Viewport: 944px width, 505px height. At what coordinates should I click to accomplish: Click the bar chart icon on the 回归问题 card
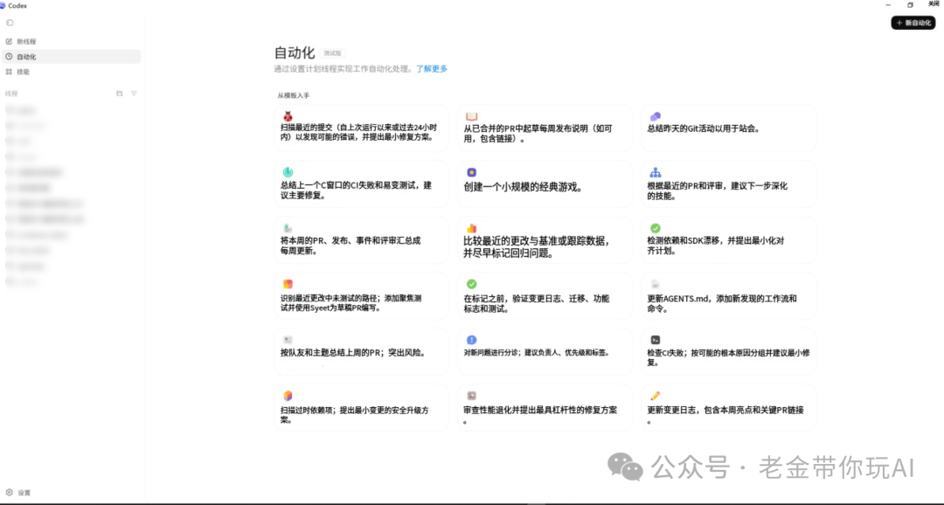471,228
